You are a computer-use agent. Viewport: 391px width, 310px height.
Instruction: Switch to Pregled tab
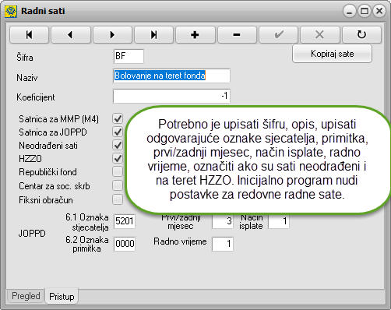[26, 296]
